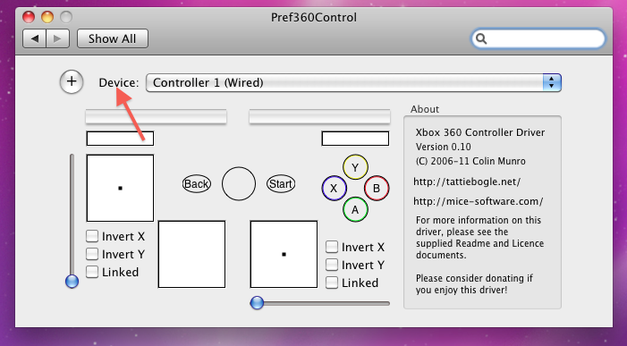Click the Version 0.10 text

[443, 147]
